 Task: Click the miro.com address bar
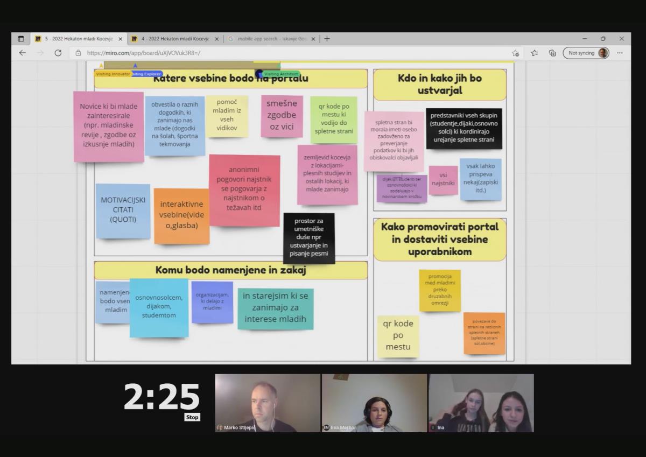pyautogui.click(x=269, y=53)
